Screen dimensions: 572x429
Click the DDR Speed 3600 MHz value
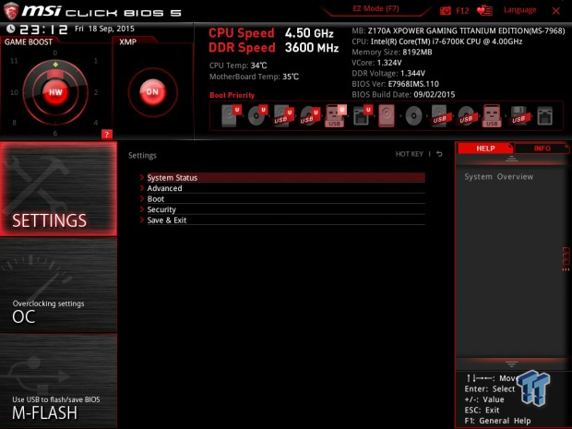(x=312, y=47)
